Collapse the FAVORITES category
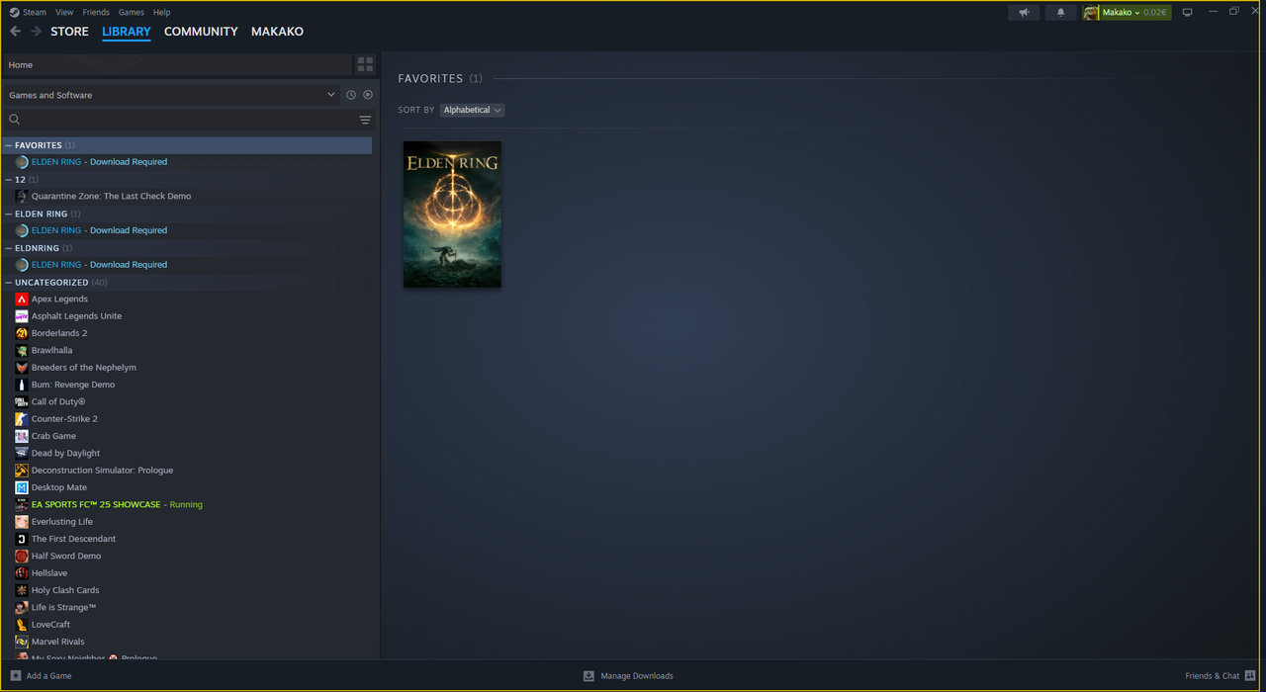 point(9,145)
